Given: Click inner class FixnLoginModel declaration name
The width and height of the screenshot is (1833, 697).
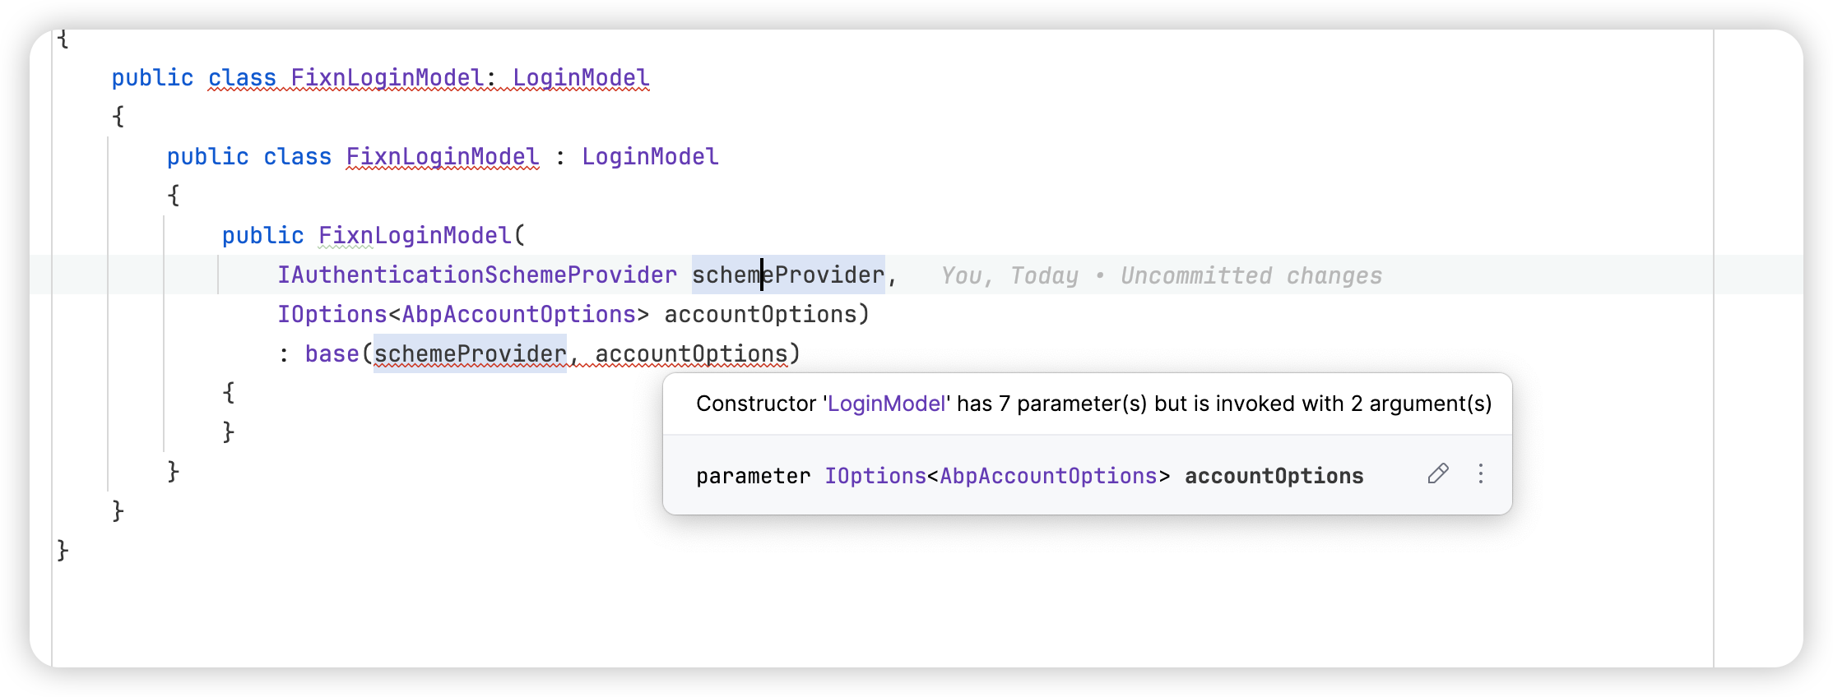Looking at the screenshot, I should pyautogui.click(x=443, y=156).
